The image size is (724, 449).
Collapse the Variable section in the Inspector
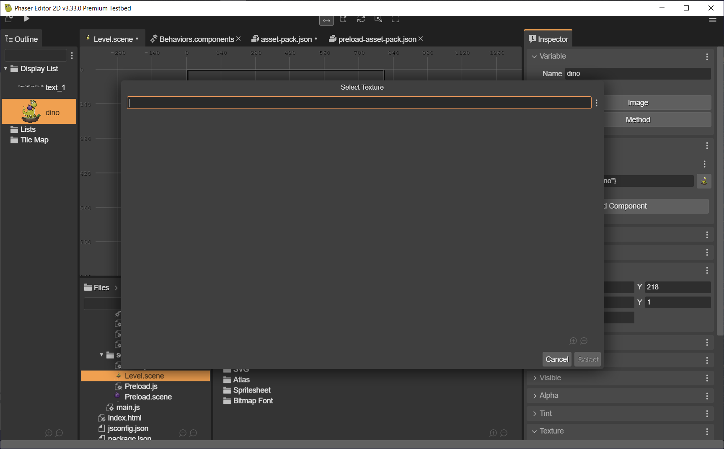(535, 56)
